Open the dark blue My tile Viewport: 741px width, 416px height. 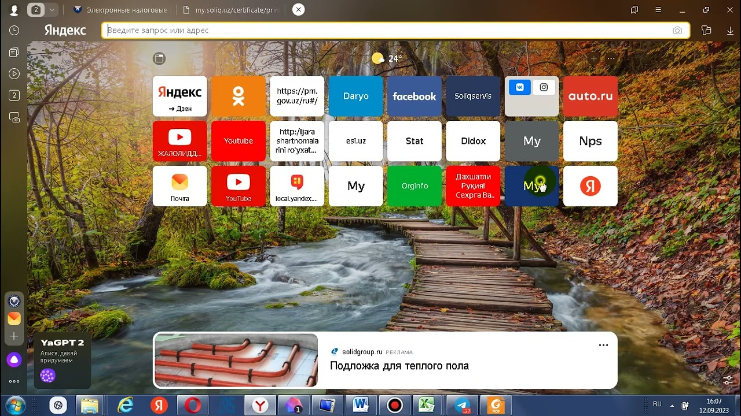532,186
